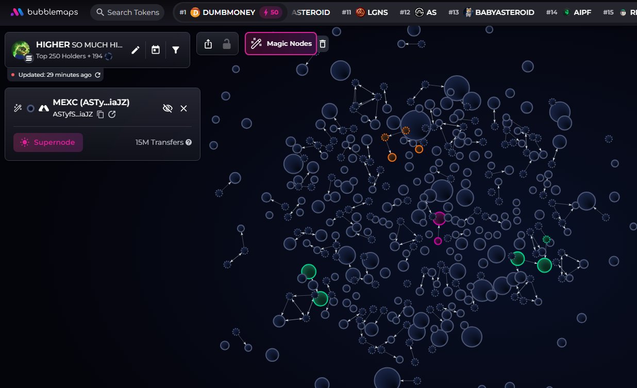
Task: Open the calendar date picker icon
Action: (156, 50)
